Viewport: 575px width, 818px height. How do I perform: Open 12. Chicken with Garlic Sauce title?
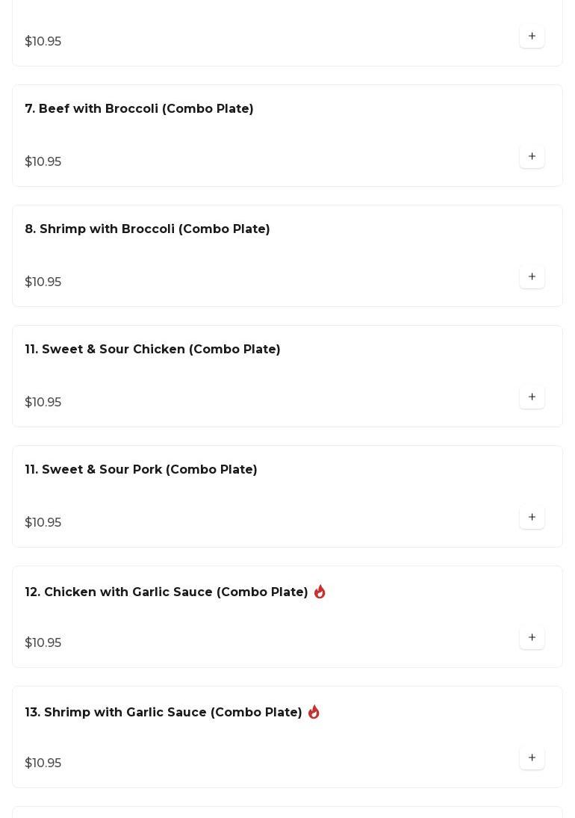click(x=167, y=592)
